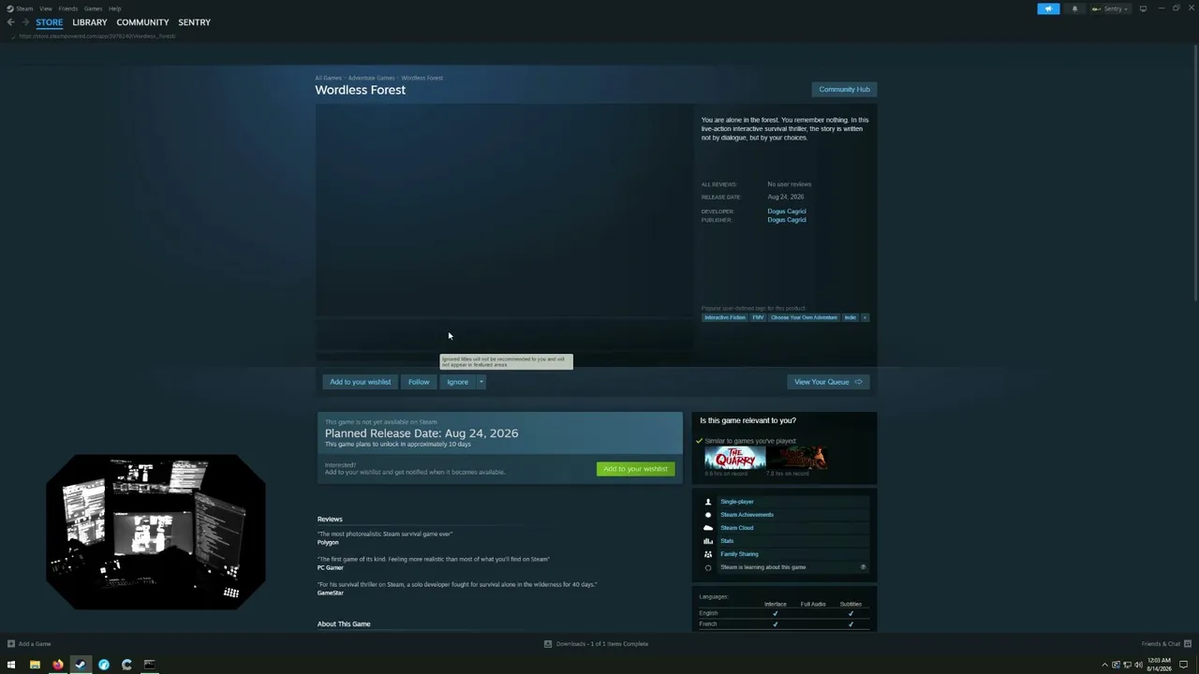Open the Help menu
Image resolution: width=1199 pixels, height=674 pixels.
[114, 8]
